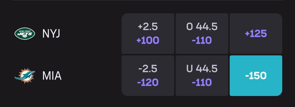Tap the -110 odds under O 44.5

click(202, 40)
